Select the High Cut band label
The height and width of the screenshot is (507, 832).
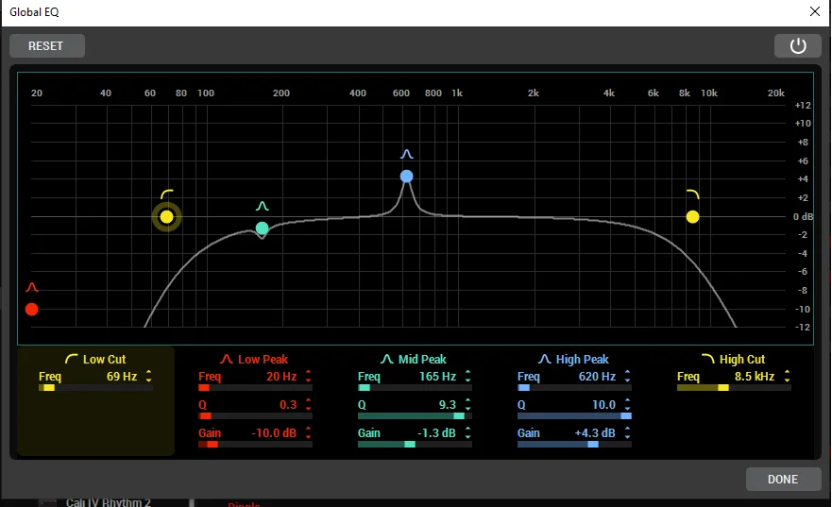coord(742,359)
